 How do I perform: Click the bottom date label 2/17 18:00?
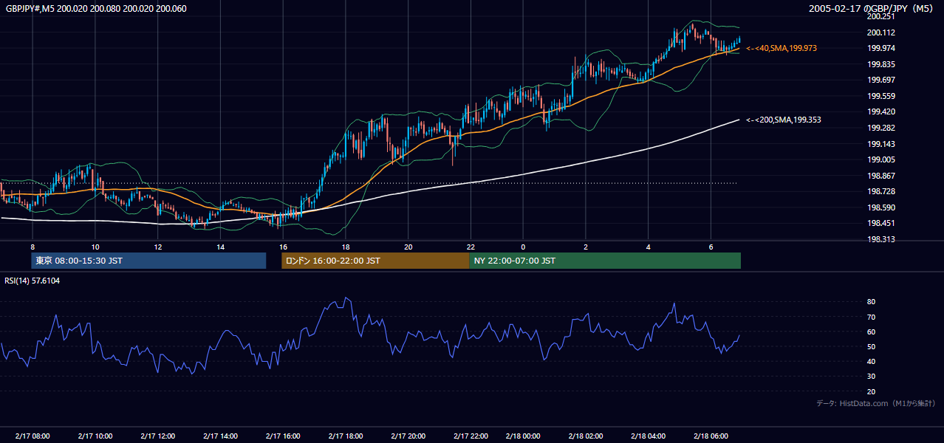coord(346,436)
